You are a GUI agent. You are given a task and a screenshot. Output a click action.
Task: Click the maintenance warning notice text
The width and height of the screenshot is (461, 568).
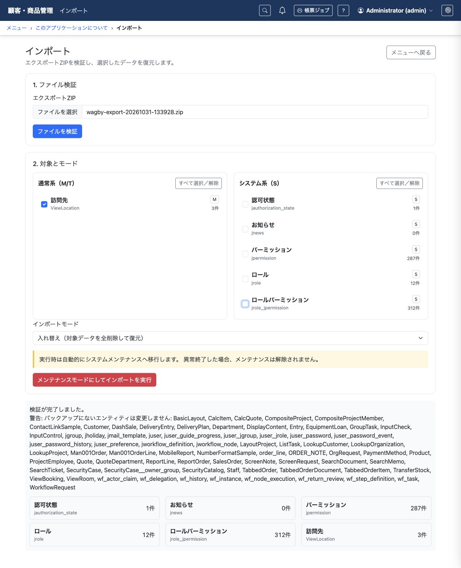pyautogui.click(x=179, y=359)
